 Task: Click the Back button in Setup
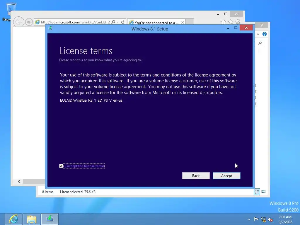pos(196,176)
